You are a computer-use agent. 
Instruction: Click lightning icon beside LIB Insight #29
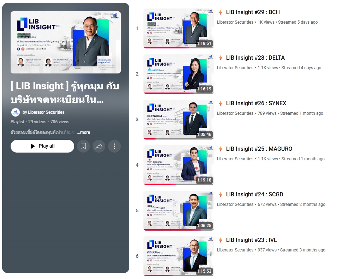221,12
